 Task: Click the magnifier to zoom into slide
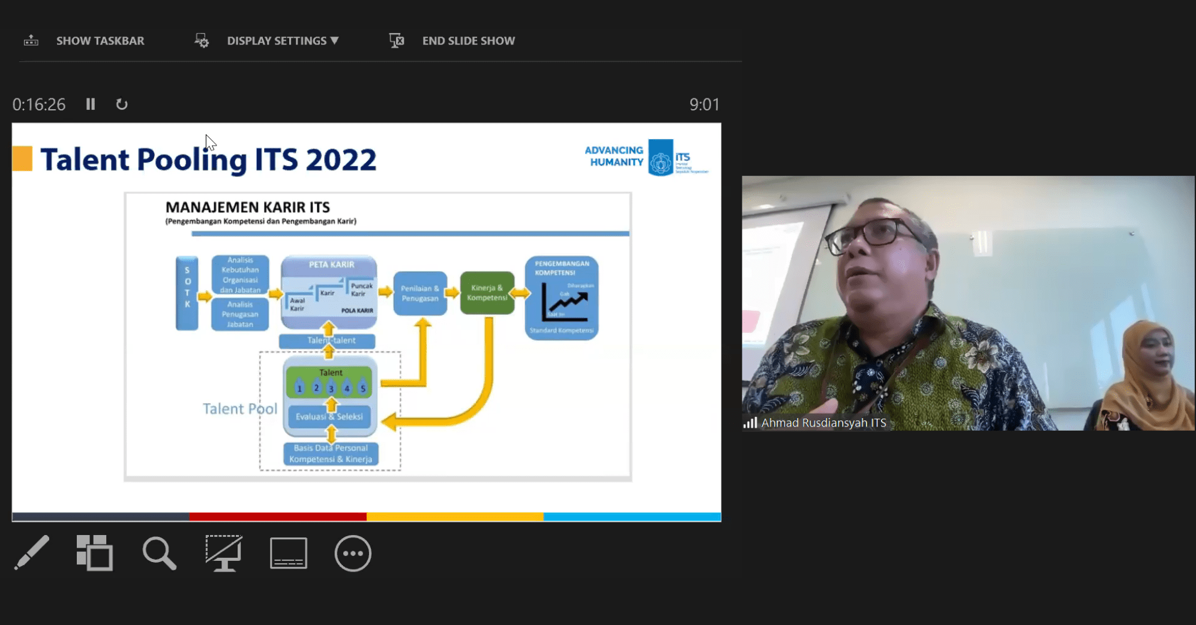[159, 552]
